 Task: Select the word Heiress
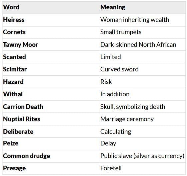pos(14,20)
